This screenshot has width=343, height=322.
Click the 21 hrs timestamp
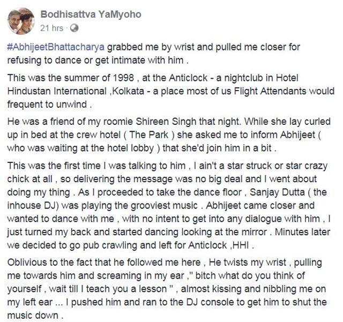click(x=52, y=28)
